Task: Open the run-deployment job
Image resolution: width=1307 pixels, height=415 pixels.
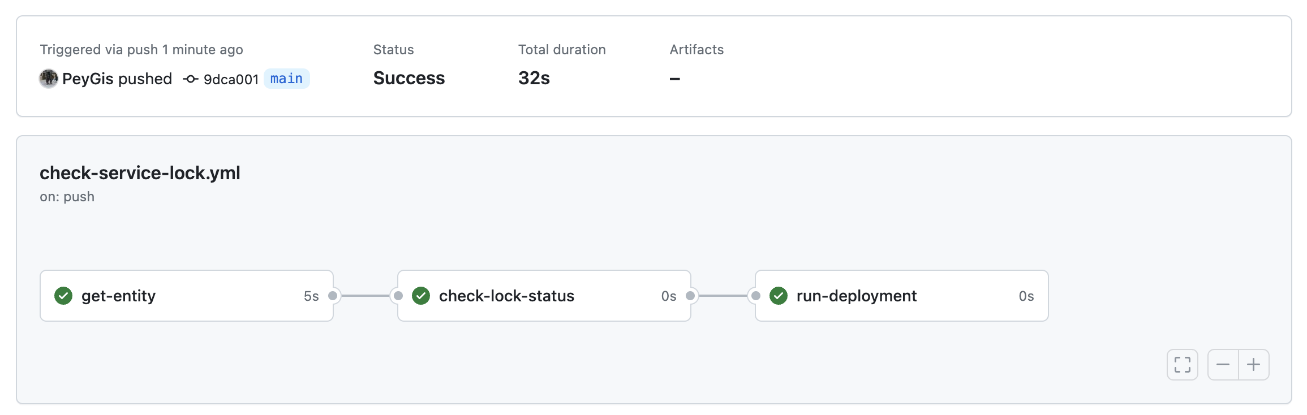Action: pyautogui.click(x=856, y=296)
